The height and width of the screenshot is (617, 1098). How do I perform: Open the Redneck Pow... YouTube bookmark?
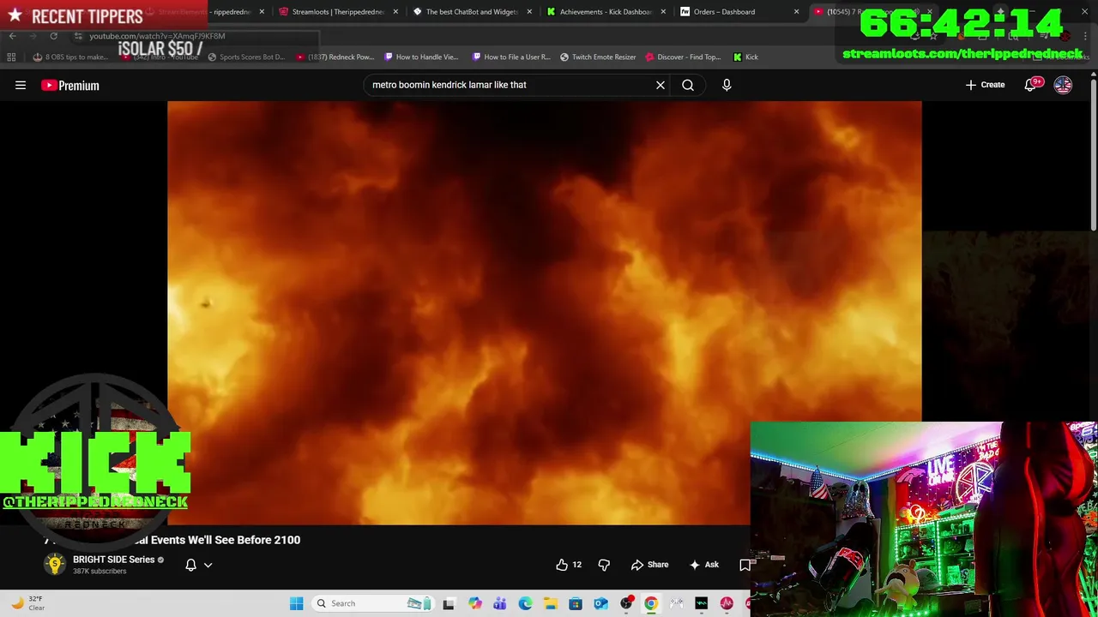coord(335,57)
